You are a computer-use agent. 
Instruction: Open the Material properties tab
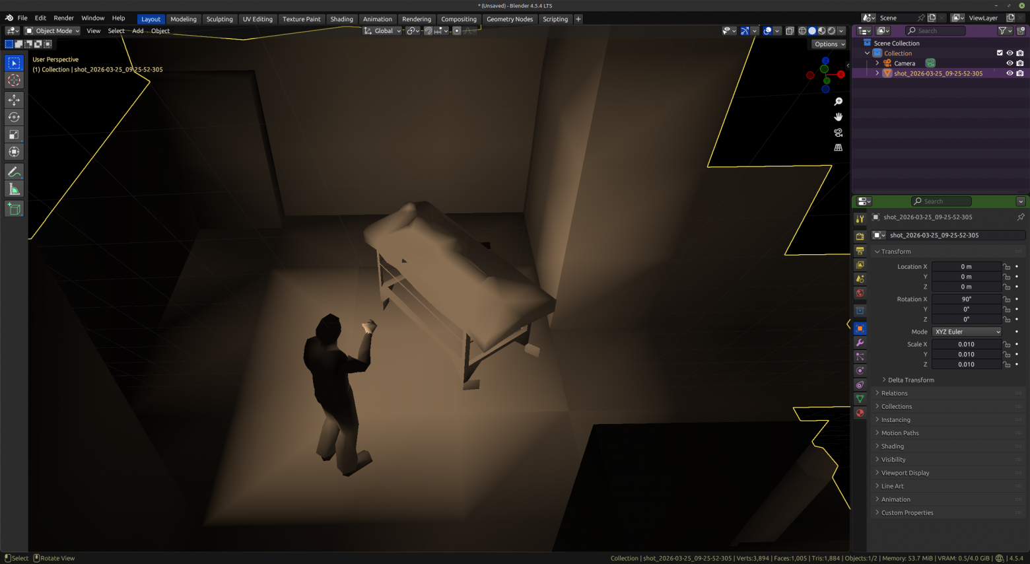(860, 413)
